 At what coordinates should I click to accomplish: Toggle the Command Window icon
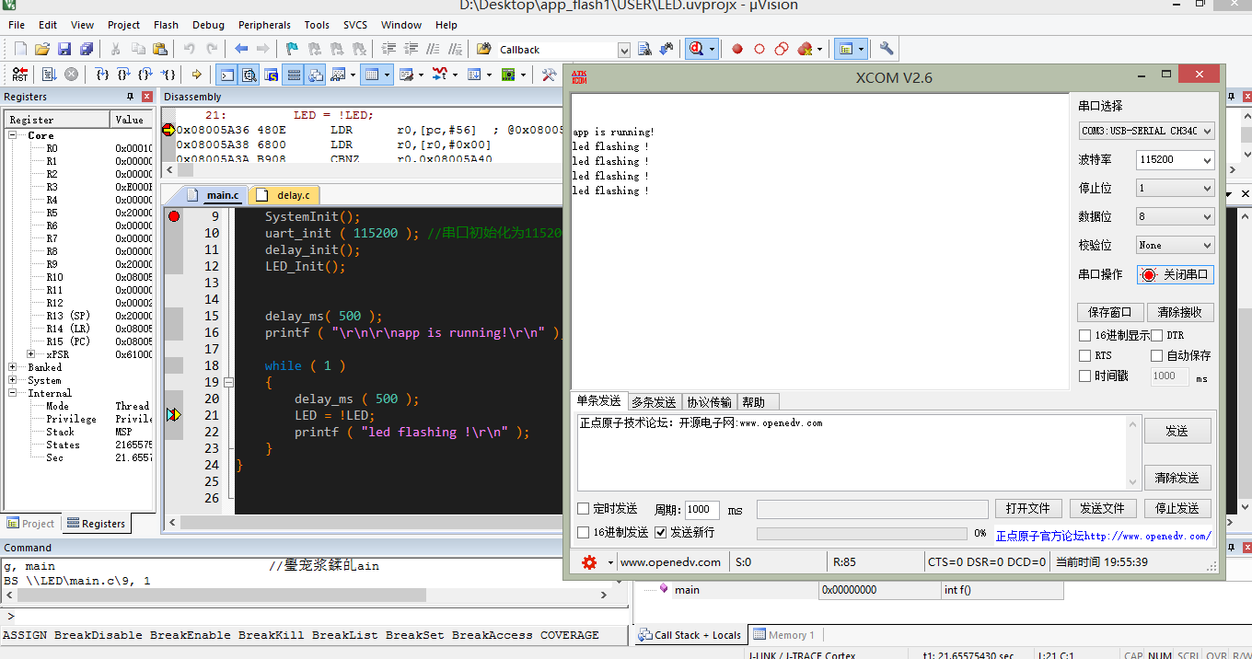226,75
